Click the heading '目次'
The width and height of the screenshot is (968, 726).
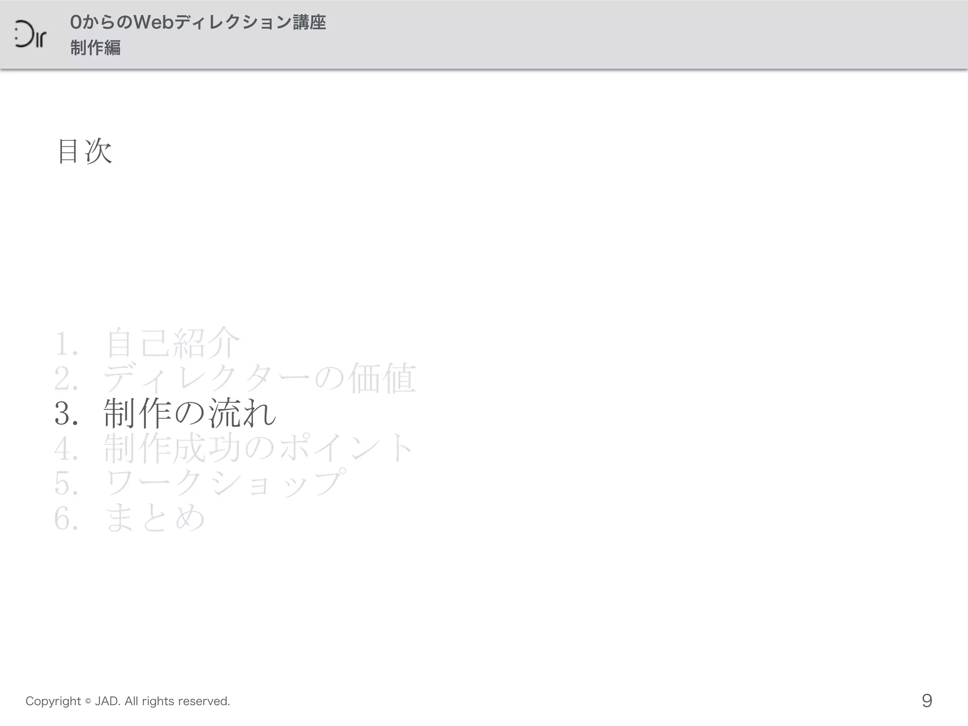(85, 151)
